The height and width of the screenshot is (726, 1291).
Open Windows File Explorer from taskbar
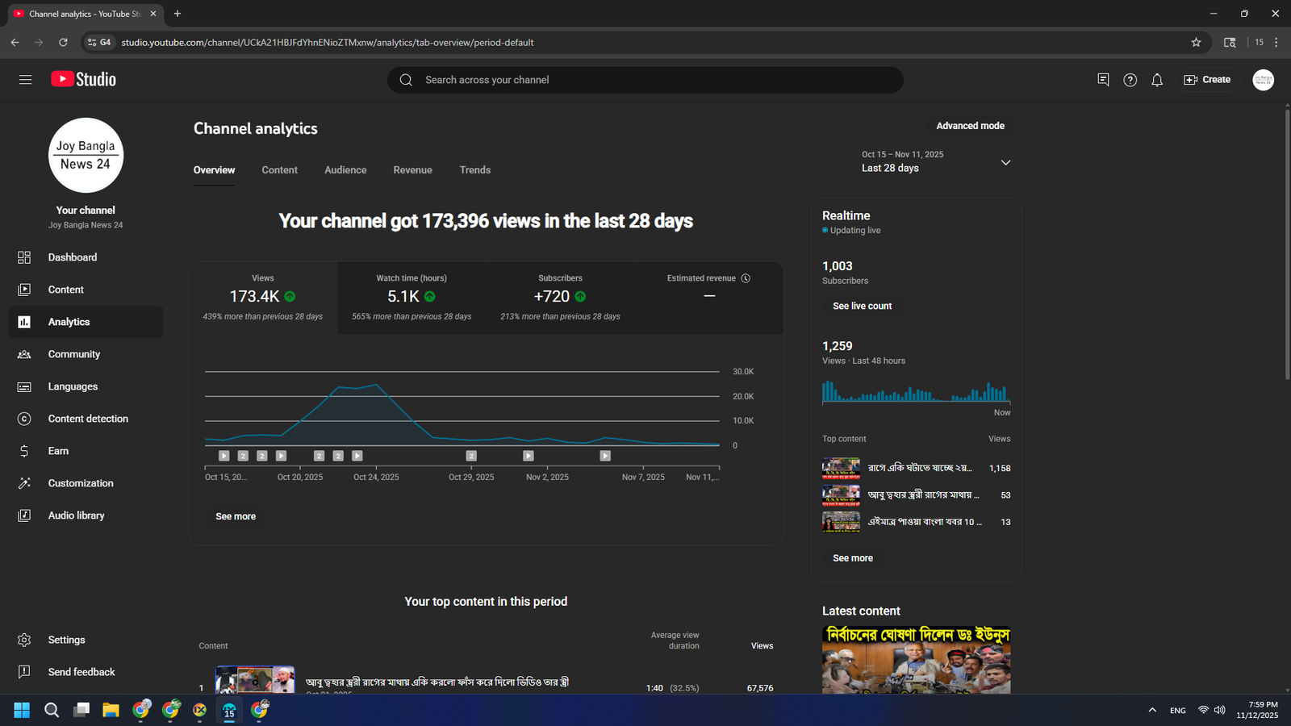(x=111, y=710)
